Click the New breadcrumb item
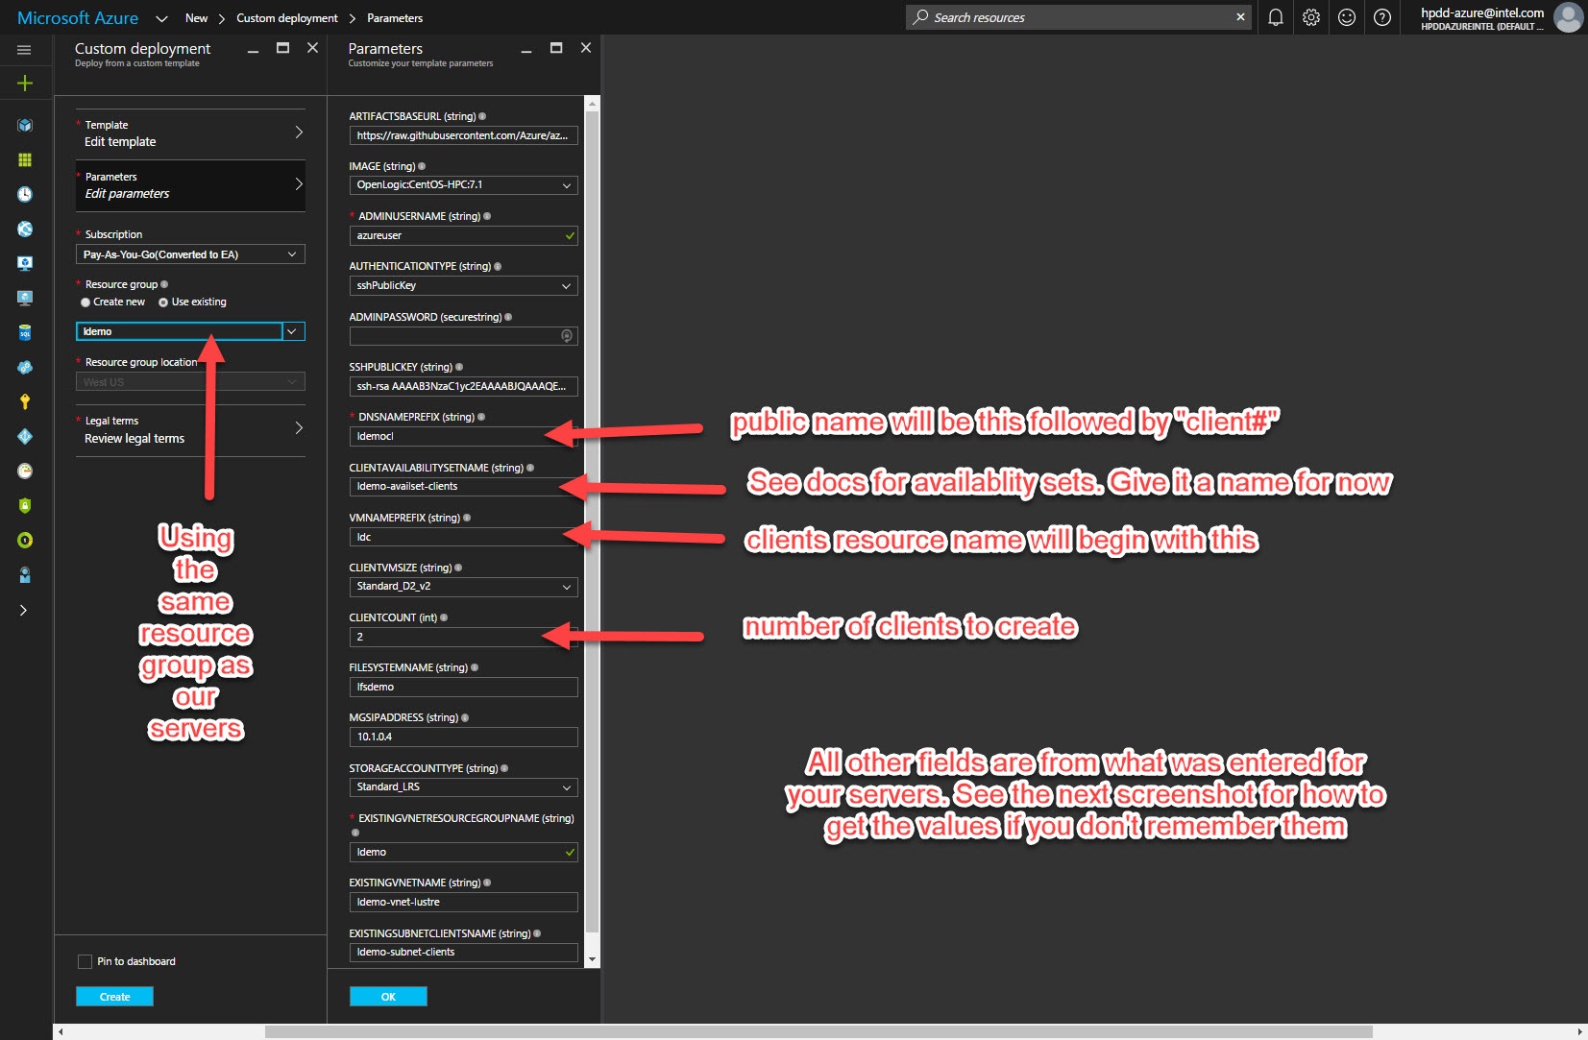Viewport: 1588px width, 1040px height. pos(196,18)
